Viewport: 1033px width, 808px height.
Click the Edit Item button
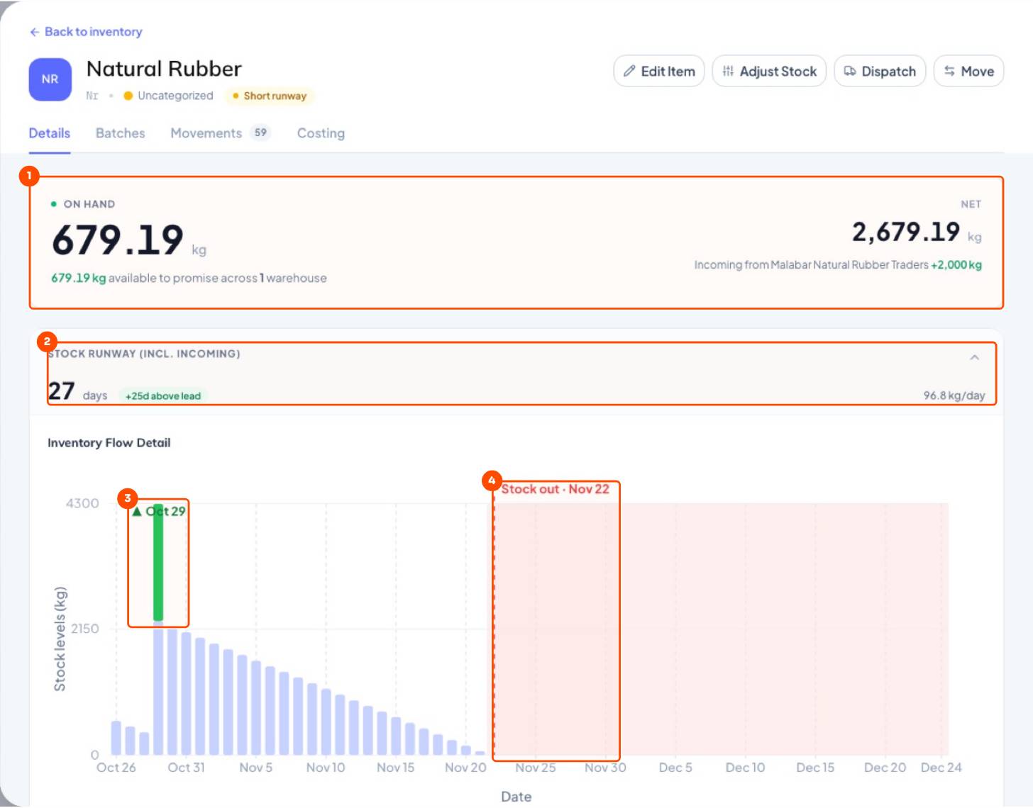click(x=658, y=71)
